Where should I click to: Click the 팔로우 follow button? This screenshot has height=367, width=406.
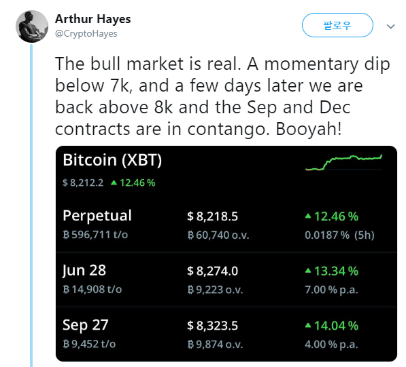click(337, 25)
